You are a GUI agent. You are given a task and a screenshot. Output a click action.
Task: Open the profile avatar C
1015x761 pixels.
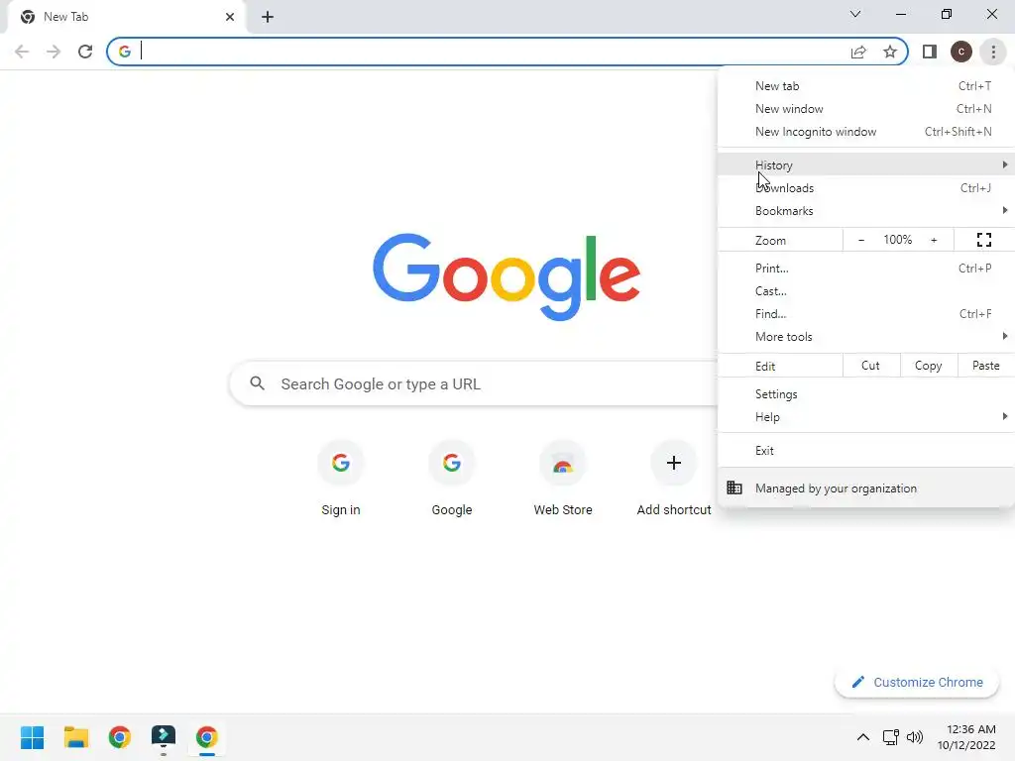(x=961, y=52)
